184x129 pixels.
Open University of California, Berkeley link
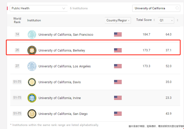click(62, 51)
